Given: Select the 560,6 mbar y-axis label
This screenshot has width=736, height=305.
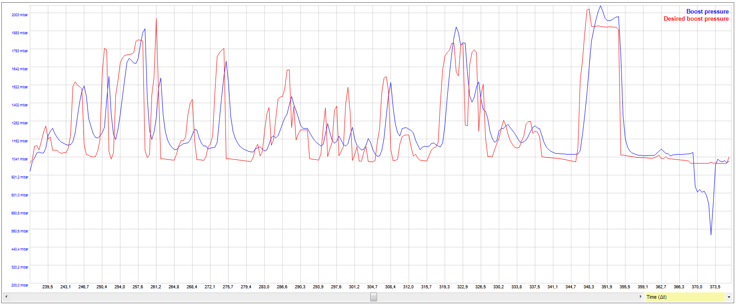Looking at the screenshot, I should click(x=20, y=231).
